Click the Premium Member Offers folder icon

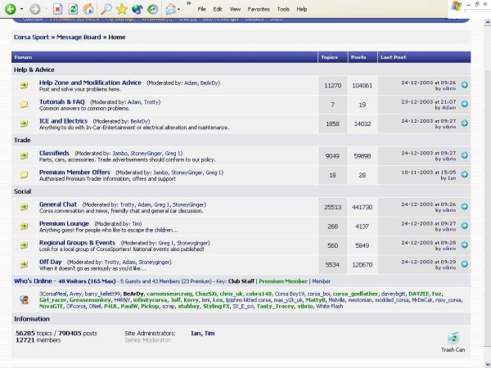pos(24,175)
